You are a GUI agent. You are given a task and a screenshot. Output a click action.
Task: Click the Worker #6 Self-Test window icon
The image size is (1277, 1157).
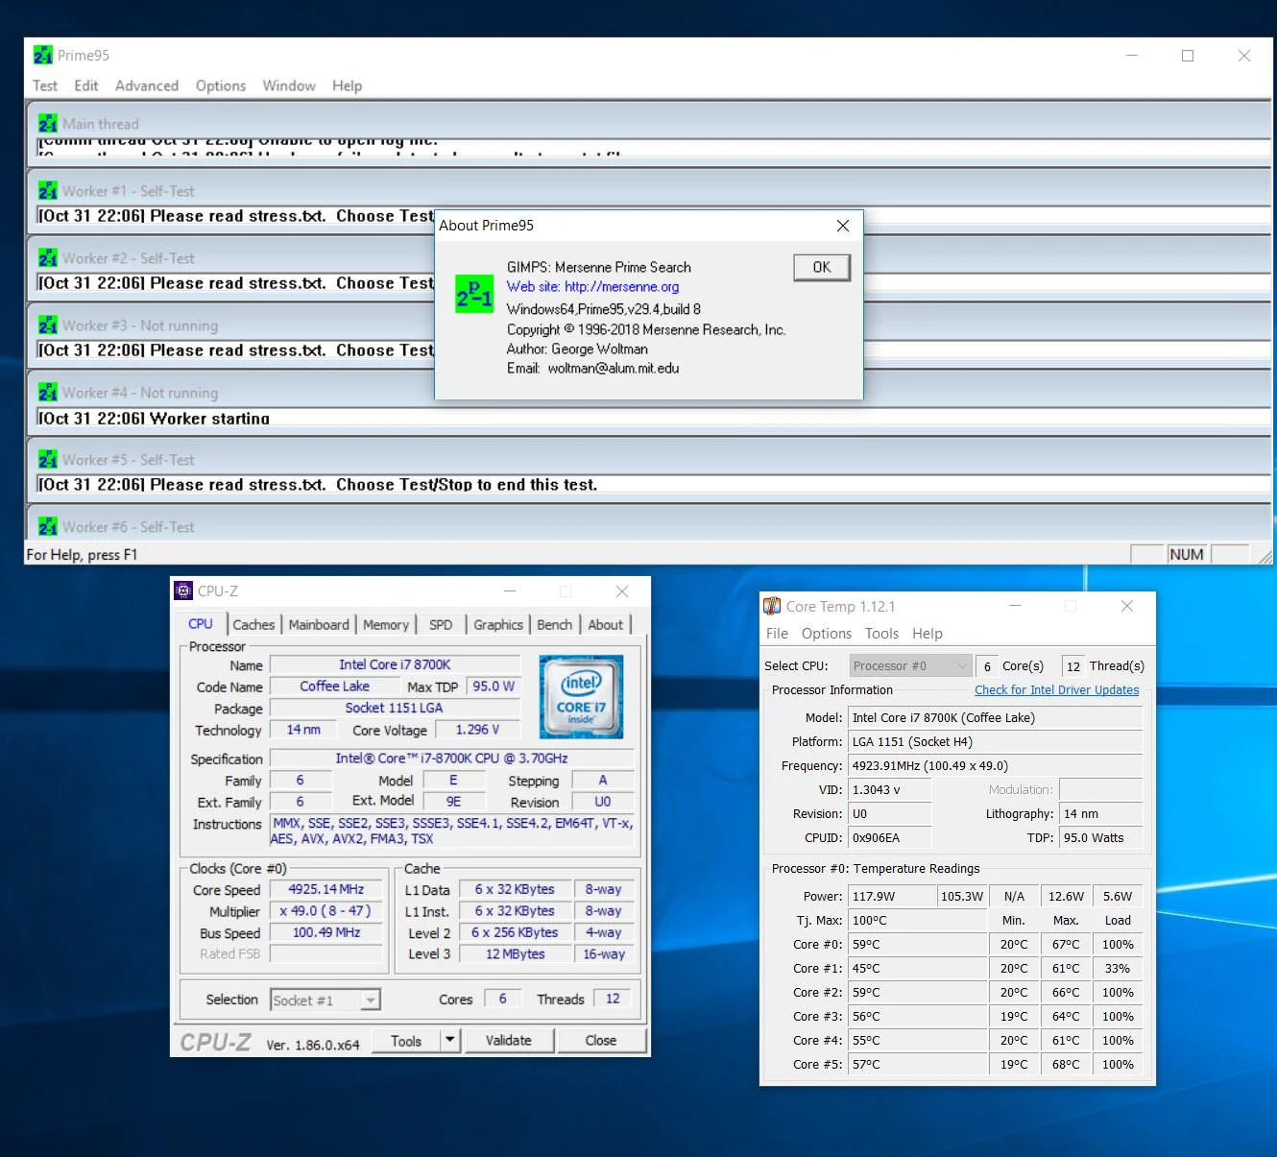coord(48,527)
